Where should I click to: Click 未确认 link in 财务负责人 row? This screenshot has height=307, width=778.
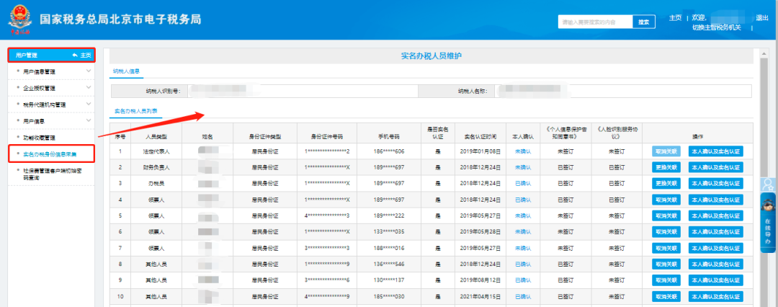coord(523,167)
